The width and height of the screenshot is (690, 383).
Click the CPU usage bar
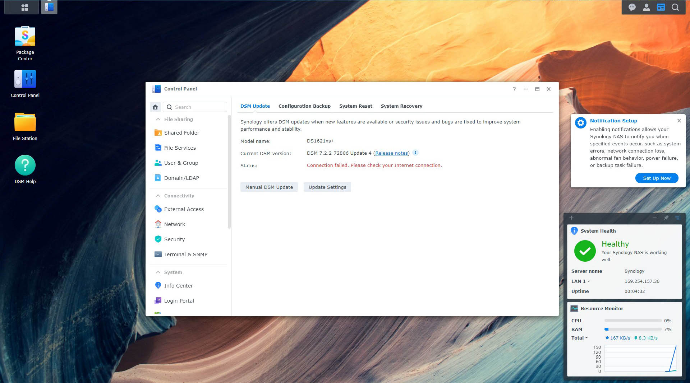633,321
